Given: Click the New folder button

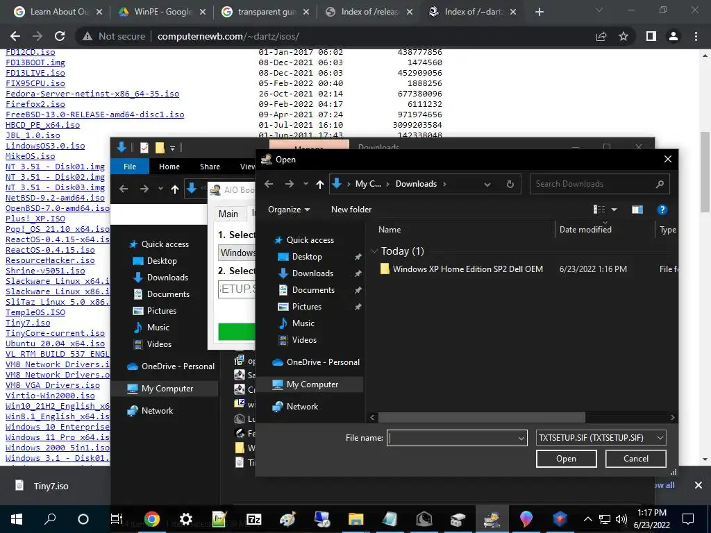Looking at the screenshot, I should click(x=351, y=210).
